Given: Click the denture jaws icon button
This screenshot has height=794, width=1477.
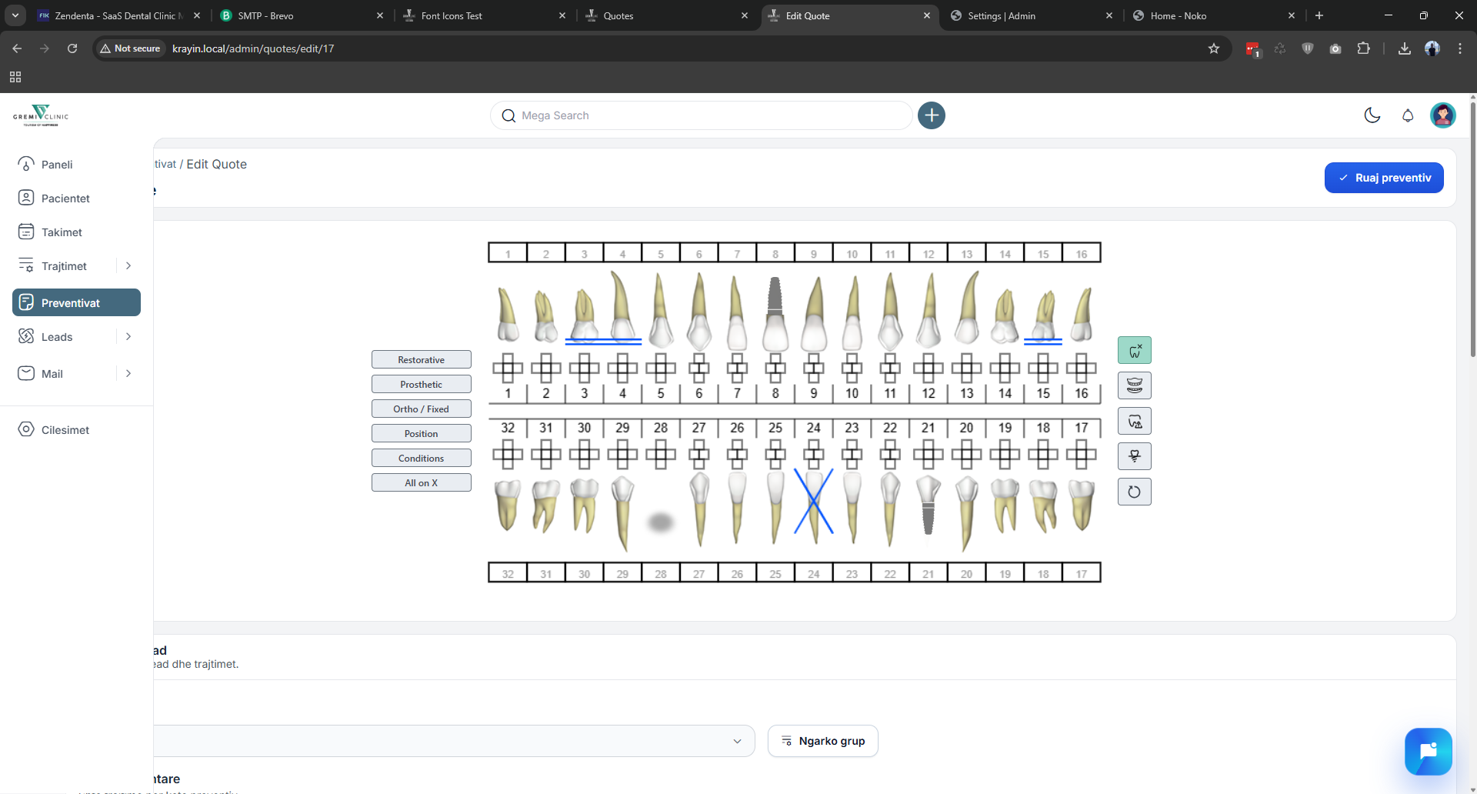Looking at the screenshot, I should (x=1134, y=385).
